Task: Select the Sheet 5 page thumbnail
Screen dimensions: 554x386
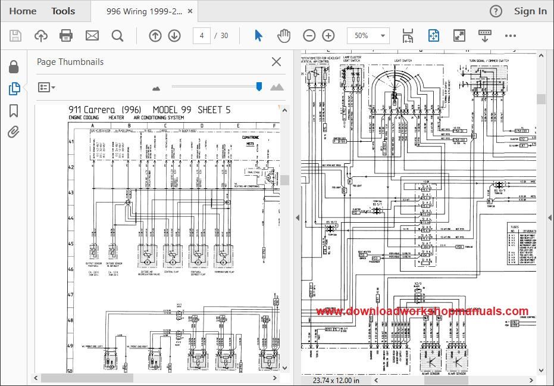Action: 174,238
